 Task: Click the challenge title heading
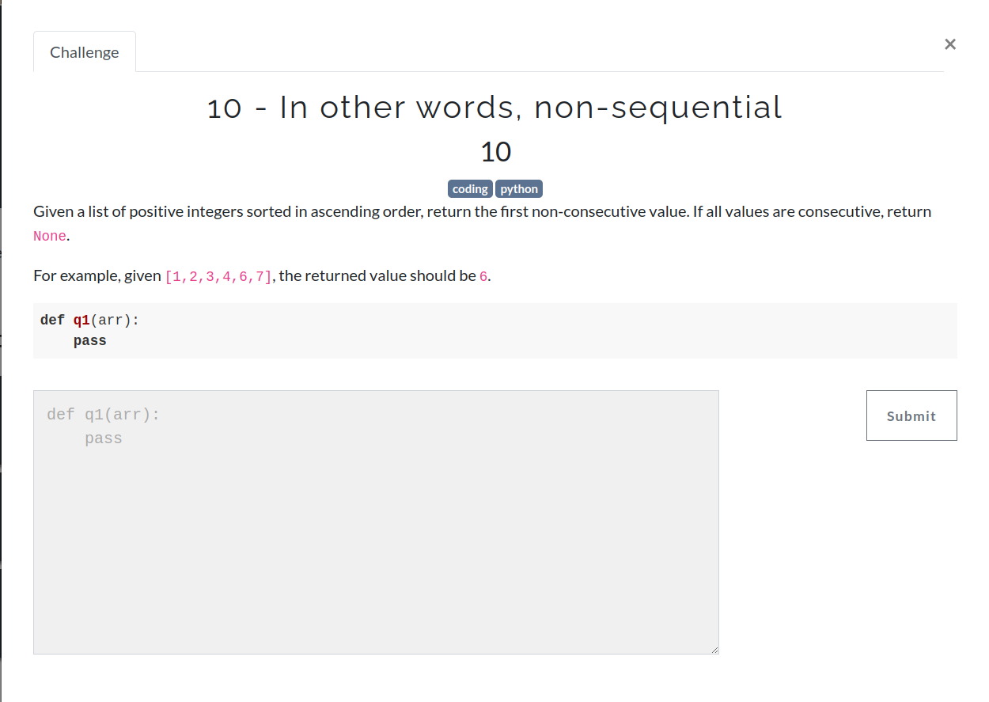pos(494,107)
